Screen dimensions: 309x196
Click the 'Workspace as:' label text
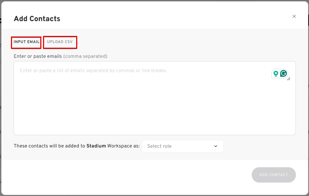[123, 146]
